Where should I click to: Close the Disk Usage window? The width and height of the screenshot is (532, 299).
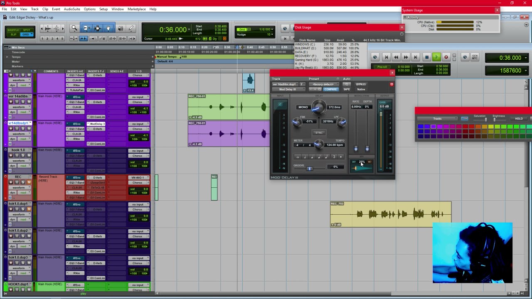click(401, 27)
